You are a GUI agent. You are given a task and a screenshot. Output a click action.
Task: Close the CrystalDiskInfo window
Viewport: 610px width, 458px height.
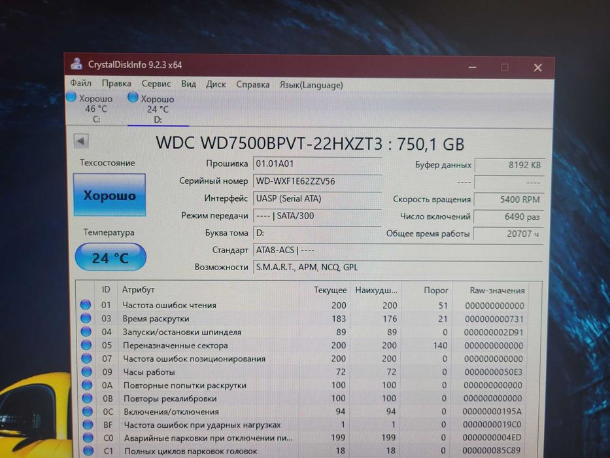click(x=537, y=68)
